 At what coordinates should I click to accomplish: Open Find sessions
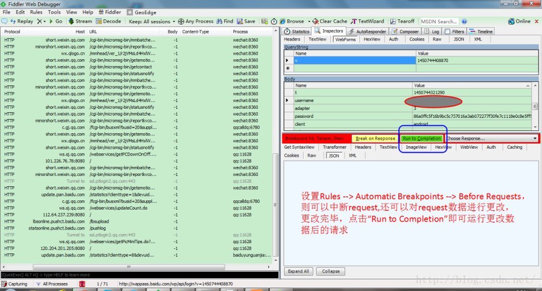(225, 22)
